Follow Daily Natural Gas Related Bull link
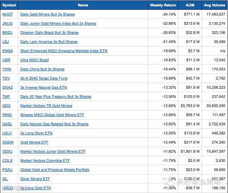 pos(55,124)
